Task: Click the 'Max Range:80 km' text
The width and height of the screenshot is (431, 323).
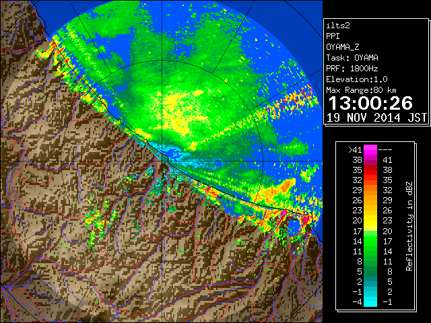Action: pos(361,90)
